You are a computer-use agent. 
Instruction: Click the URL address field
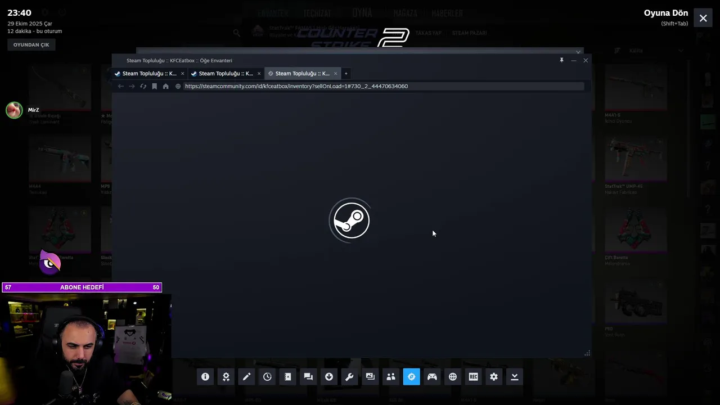(382, 86)
